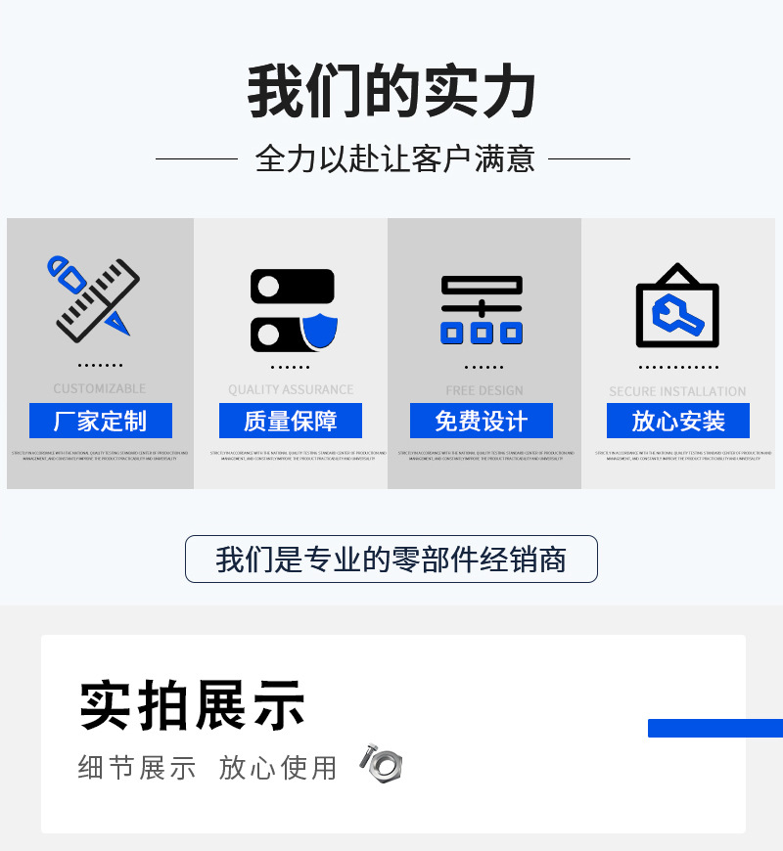Click the ruler and pencil customization icon
Screen dimensions: 783x851
coord(93,299)
